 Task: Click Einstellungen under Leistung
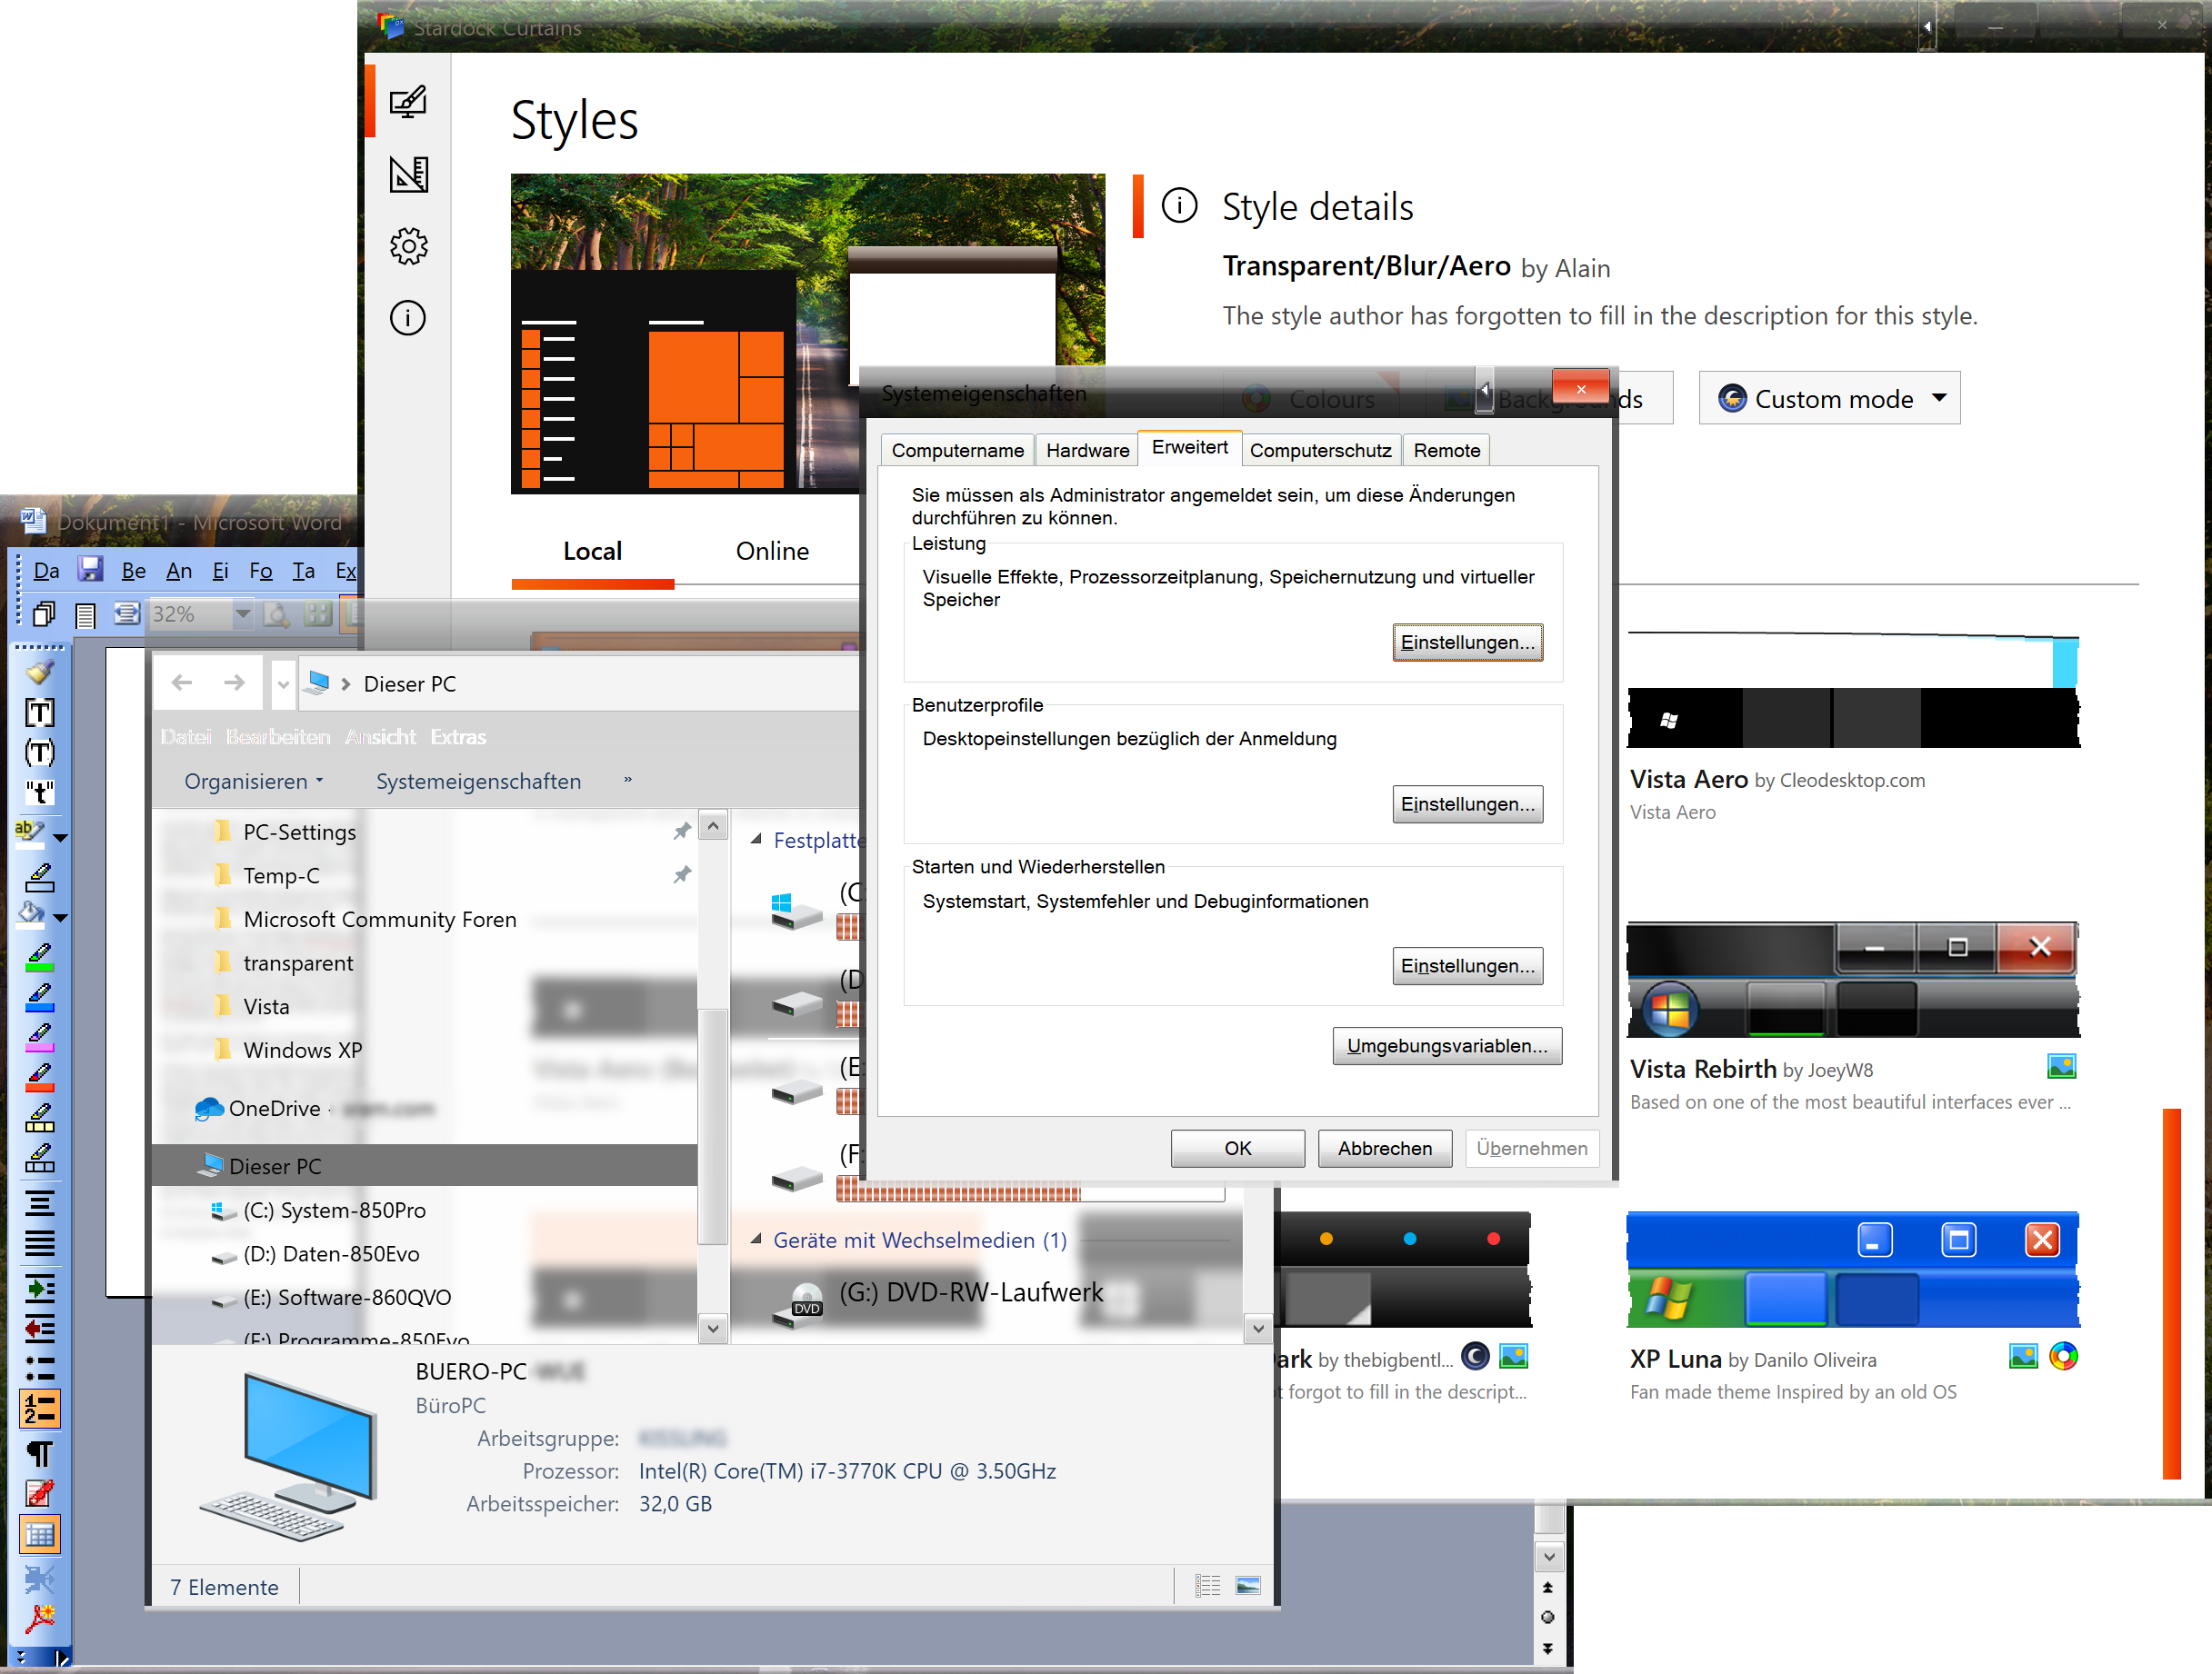(1467, 642)
